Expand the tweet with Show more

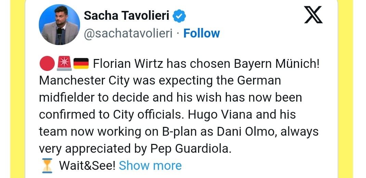(150, 166)
